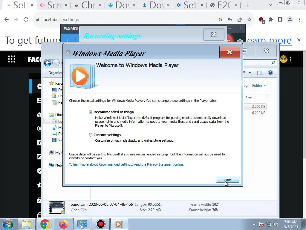Open Firefox from the taskbar

[x=63, y=224]
